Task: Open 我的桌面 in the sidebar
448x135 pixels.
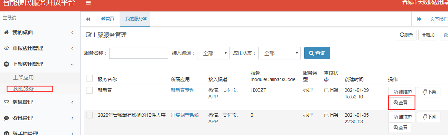Action: 40,32
